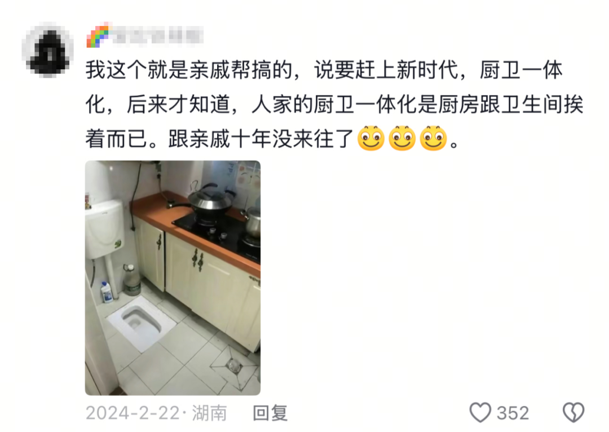The height and width of the screenshot is (432, 609).
Task: Like the comment with the heart icon
Action: [x=480, y=412]
